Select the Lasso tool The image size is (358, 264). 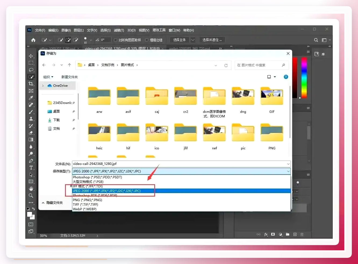click(x=31, y=70)
